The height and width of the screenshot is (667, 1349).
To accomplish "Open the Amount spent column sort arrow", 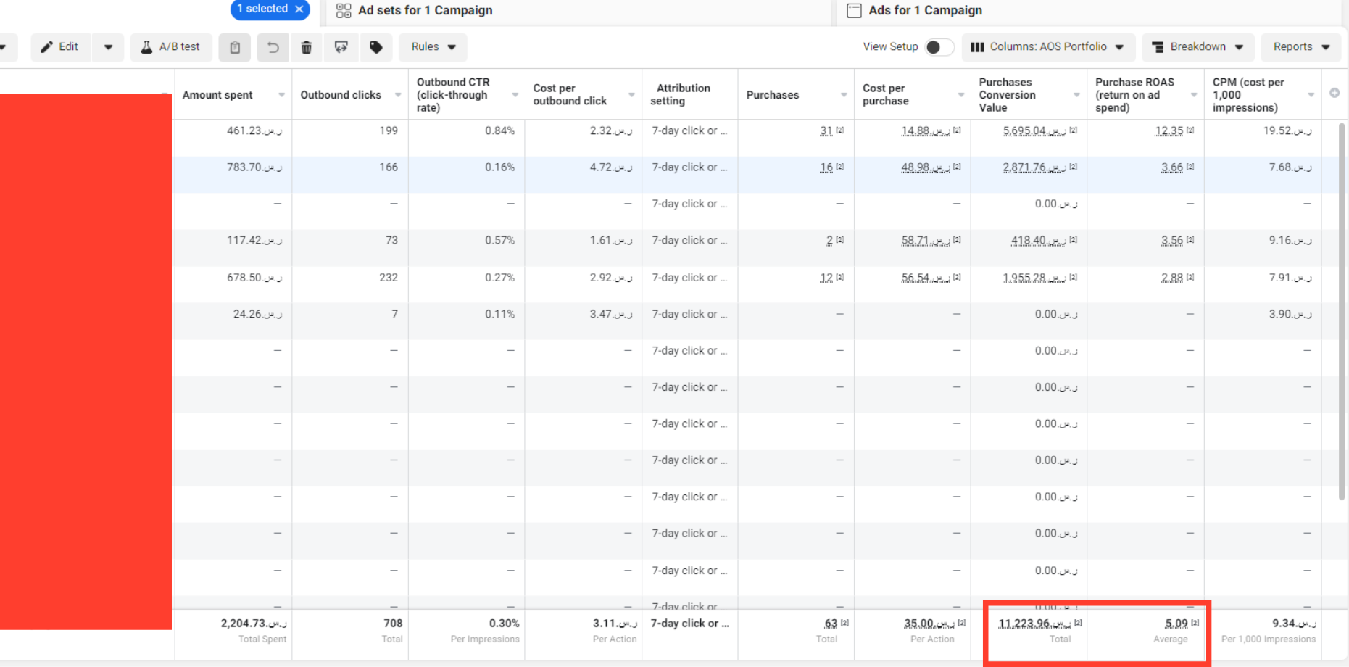I will 281,94.
